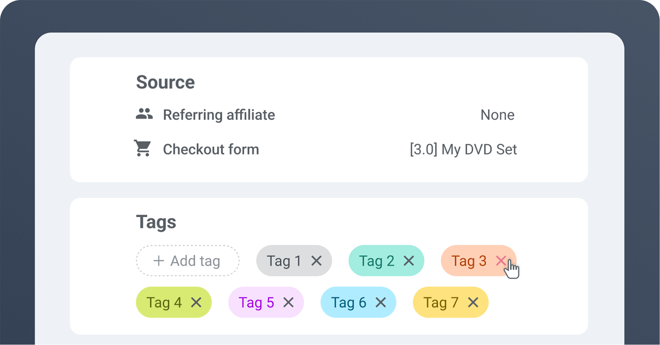Remove Tag 6 with its X icon
660x345 pixels.
(x=381, y=302)
